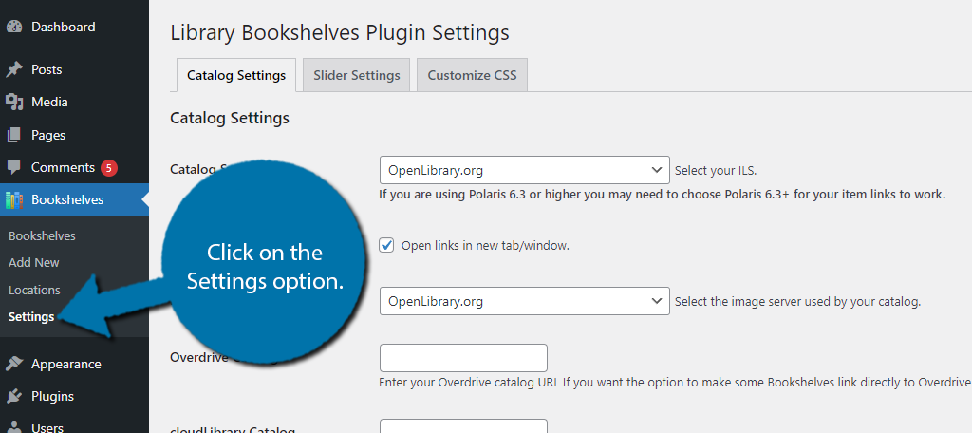Click the Pages icon in sidebar

pyautogui.click(x=14, y=135)
